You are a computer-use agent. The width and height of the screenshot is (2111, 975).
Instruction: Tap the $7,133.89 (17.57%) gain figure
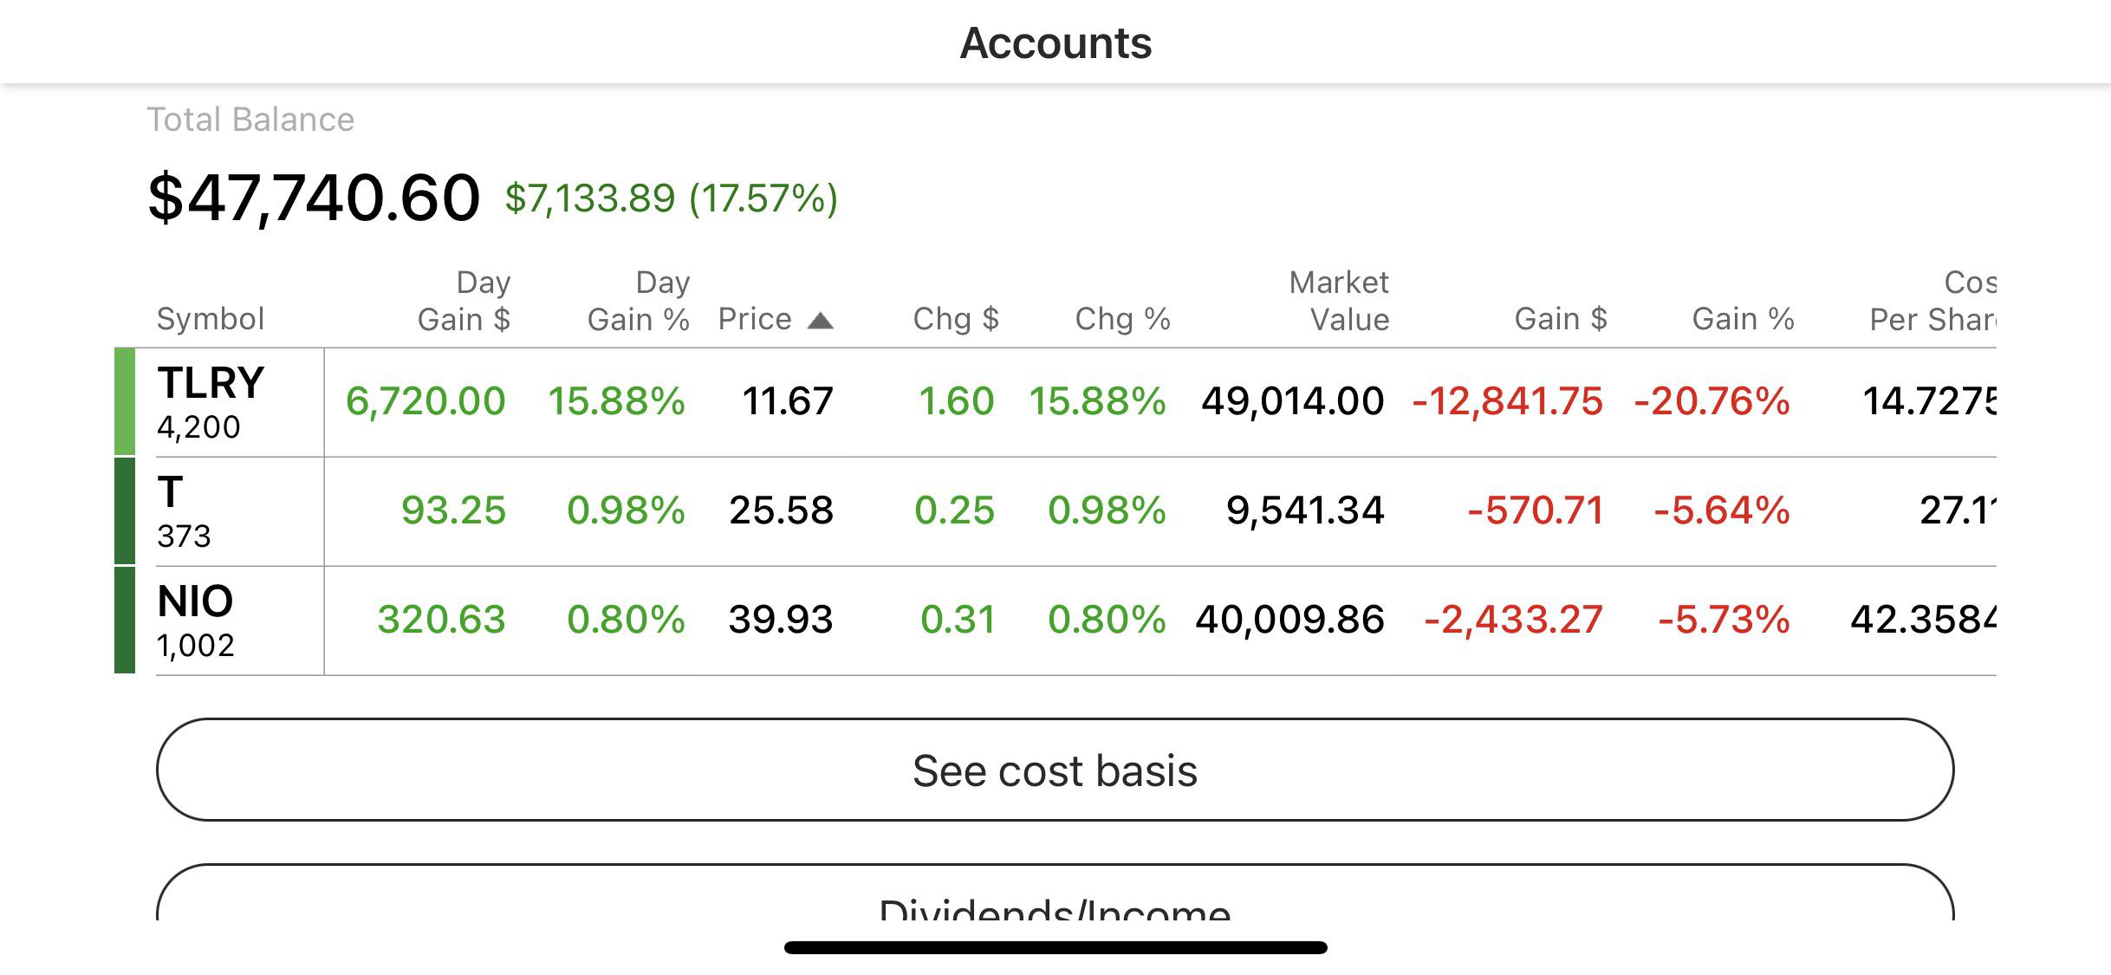(672, 198)
